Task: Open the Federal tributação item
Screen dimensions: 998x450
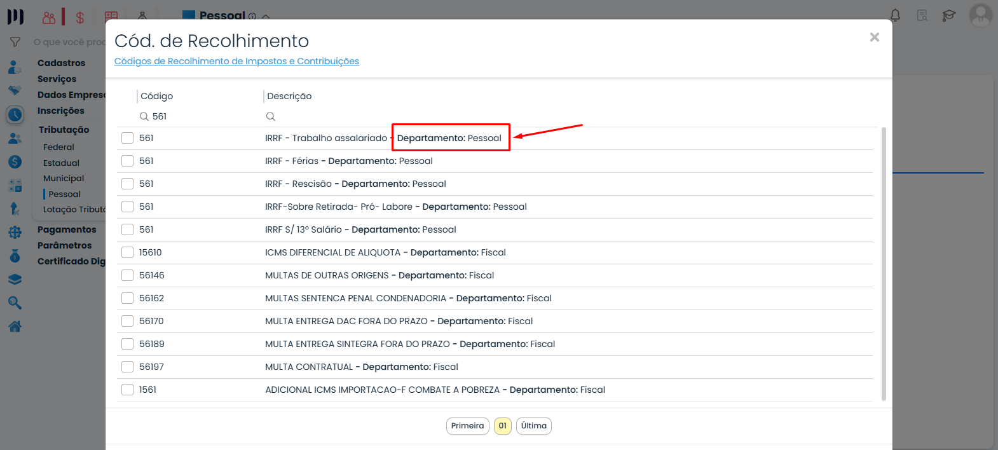Action: (x=58, y=147)
